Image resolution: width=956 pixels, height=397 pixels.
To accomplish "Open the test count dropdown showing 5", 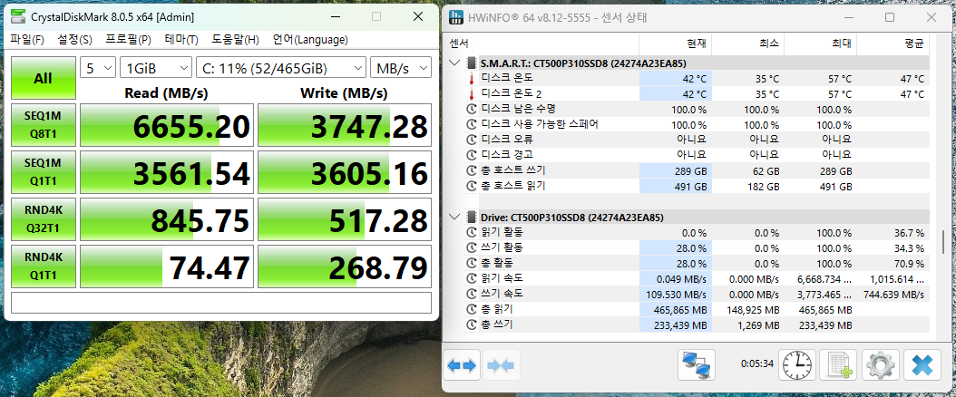I will click(x=98, y=68).
